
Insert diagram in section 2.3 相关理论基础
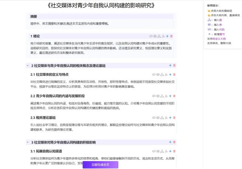(x=162, y=118)
